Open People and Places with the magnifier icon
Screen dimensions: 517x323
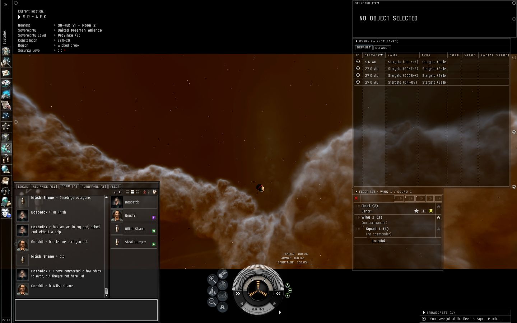[x=6, y=62]
